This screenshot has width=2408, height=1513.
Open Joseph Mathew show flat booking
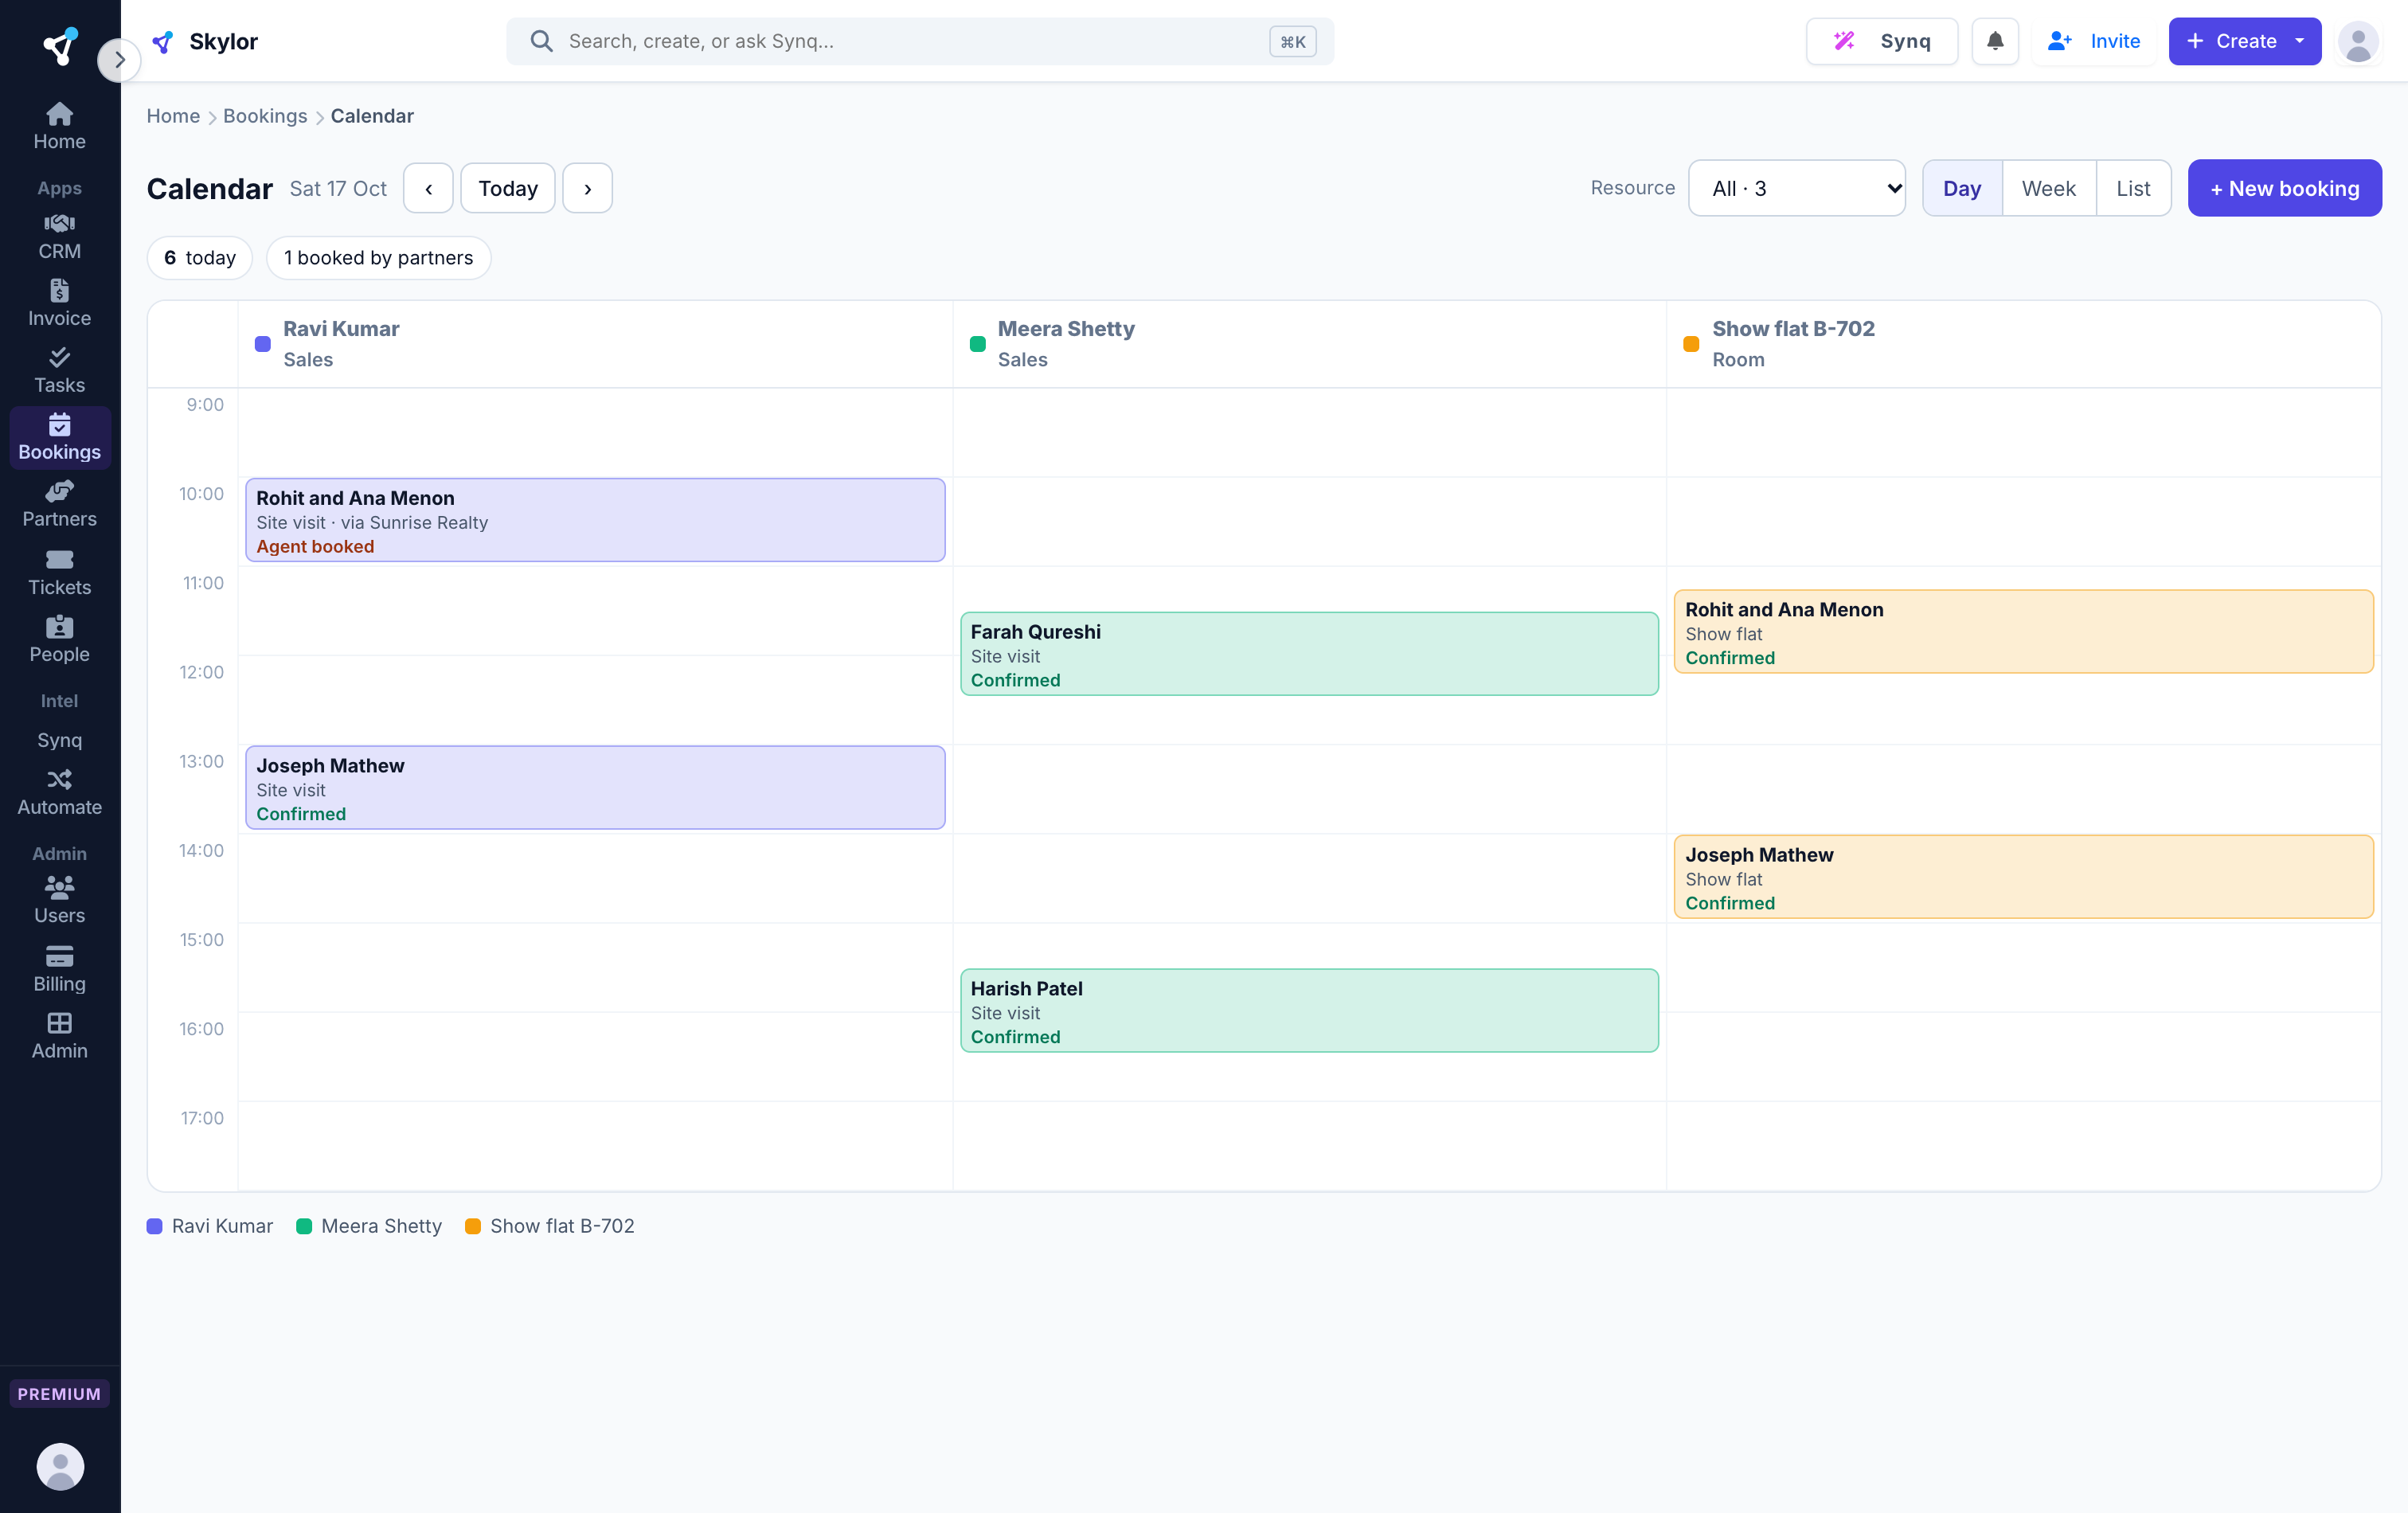pyautogui.click(x=2023, y=877)
